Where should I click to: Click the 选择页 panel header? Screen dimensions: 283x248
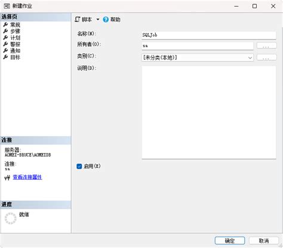pyautogui.click(x=36, y=17)
